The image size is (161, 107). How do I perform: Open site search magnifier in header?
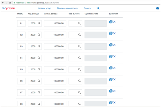pos(98,8)
